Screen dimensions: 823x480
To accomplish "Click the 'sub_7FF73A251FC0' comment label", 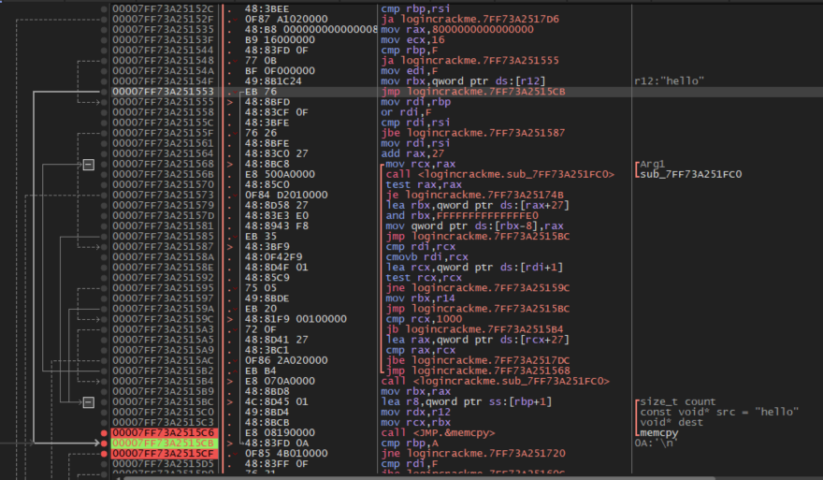I will [x=691, y=174].
